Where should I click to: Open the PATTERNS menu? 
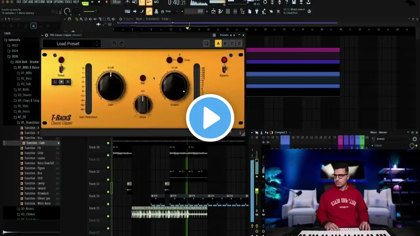point(40,2)
